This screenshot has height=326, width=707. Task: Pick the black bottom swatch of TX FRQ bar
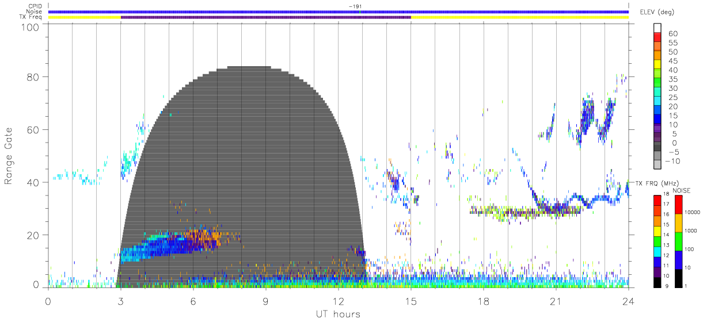657,281
